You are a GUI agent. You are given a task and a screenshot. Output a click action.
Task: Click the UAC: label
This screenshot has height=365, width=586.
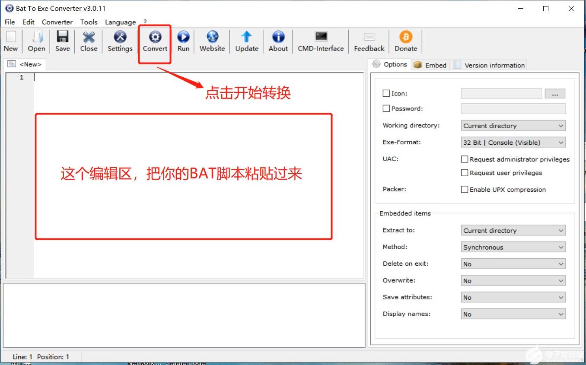[x=391, y=159]
